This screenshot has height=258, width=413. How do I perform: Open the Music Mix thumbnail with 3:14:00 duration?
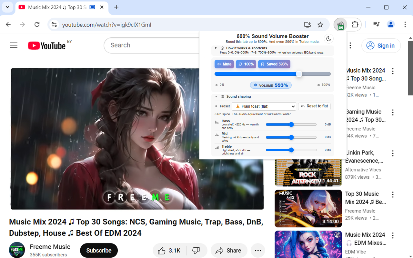(x=308, y=208)
